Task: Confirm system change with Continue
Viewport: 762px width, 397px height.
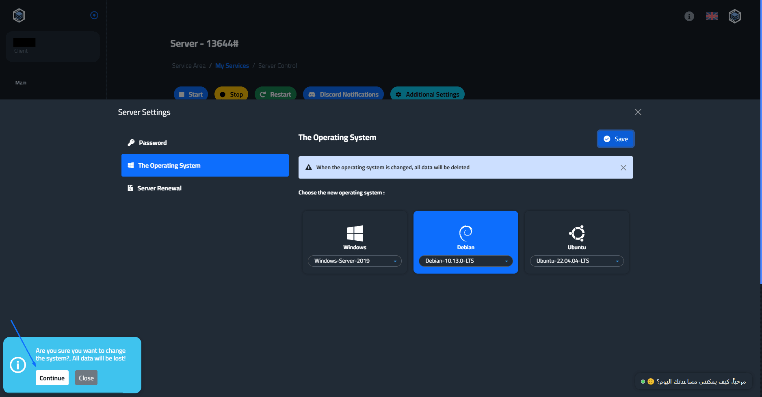Action: (52, 378)
